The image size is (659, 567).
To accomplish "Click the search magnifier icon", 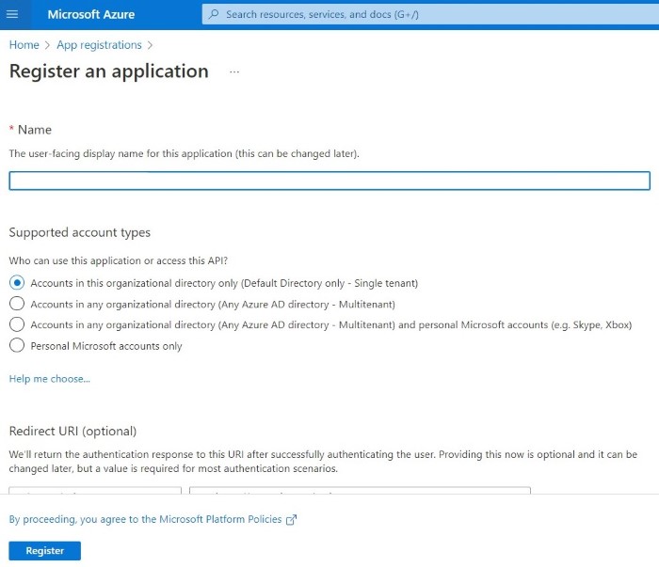I will pos(214,14).
